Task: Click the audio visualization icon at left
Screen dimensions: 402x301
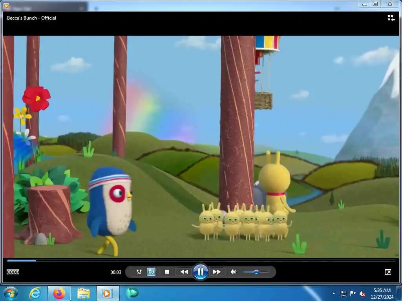Action: click(13, 272)
